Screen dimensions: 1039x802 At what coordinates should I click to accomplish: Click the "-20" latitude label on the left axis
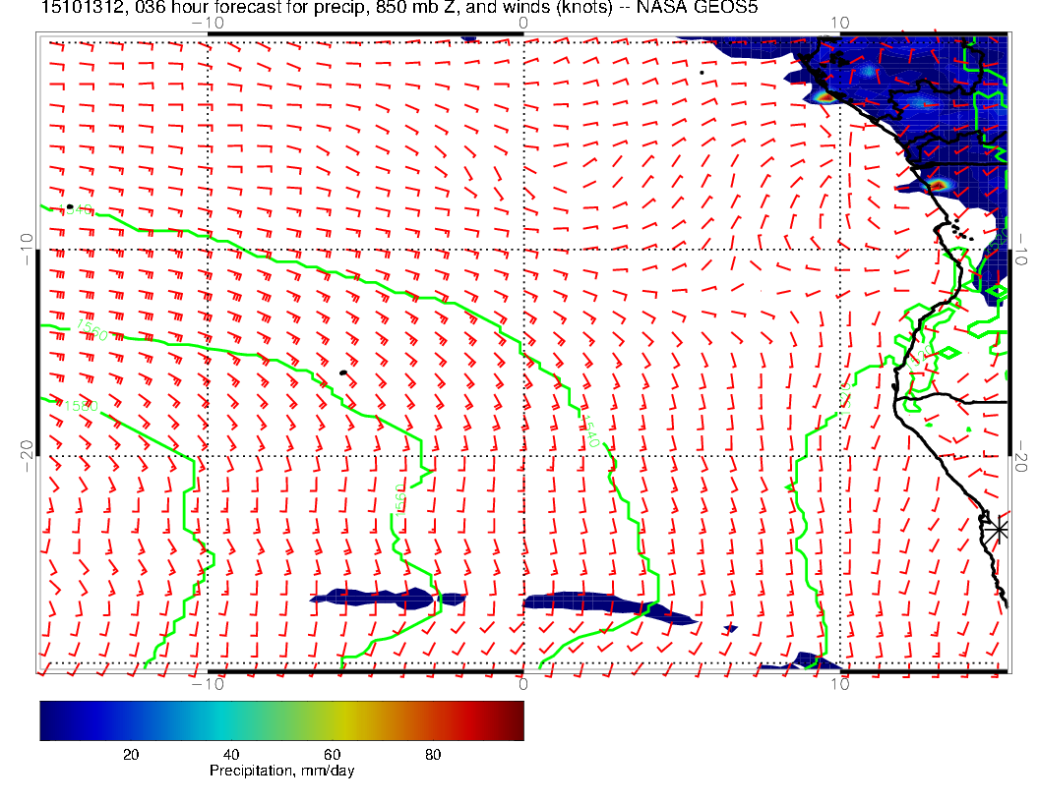tap(27, 457)
